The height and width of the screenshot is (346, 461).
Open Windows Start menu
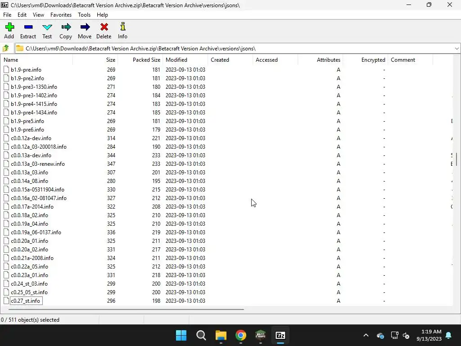(181, 335)
